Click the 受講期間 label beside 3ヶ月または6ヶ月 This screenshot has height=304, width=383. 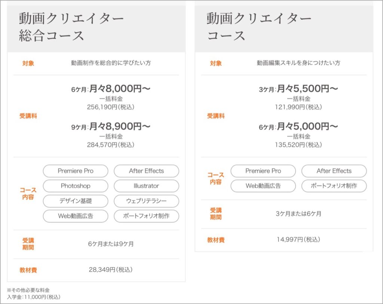click(x=216, y=214)
